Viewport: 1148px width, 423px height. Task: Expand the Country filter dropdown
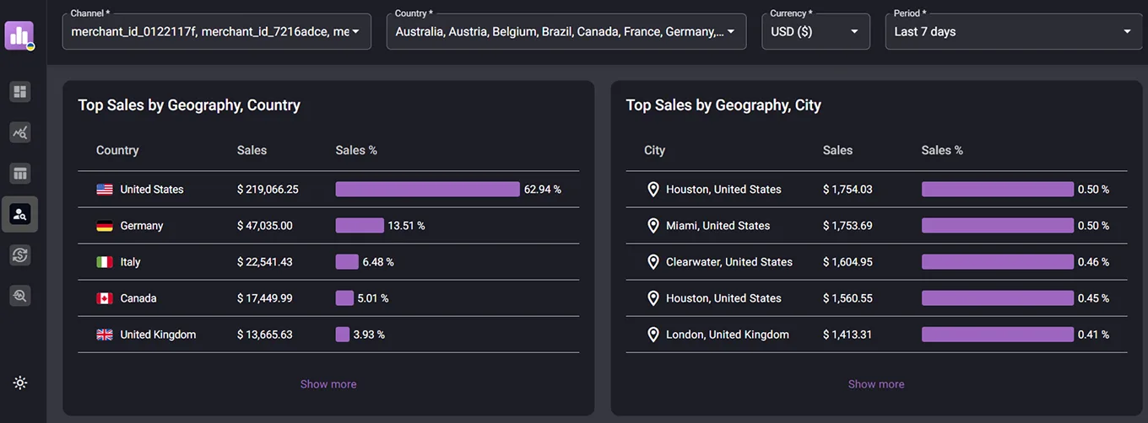[566, 31]
